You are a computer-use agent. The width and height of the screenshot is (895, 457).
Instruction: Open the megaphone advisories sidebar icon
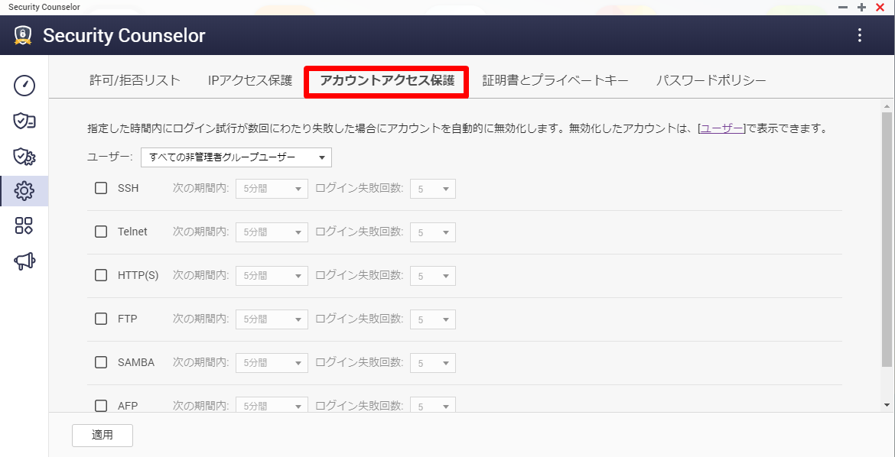tap(24, 261)
